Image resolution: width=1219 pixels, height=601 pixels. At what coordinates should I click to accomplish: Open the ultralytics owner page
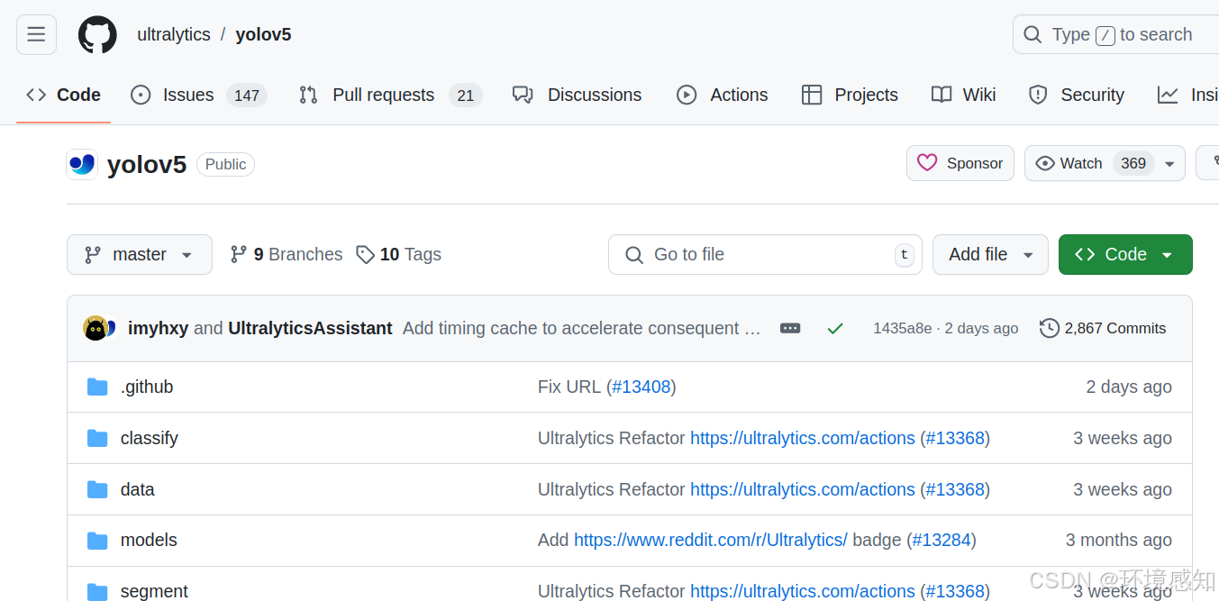[x=174, y=35]
